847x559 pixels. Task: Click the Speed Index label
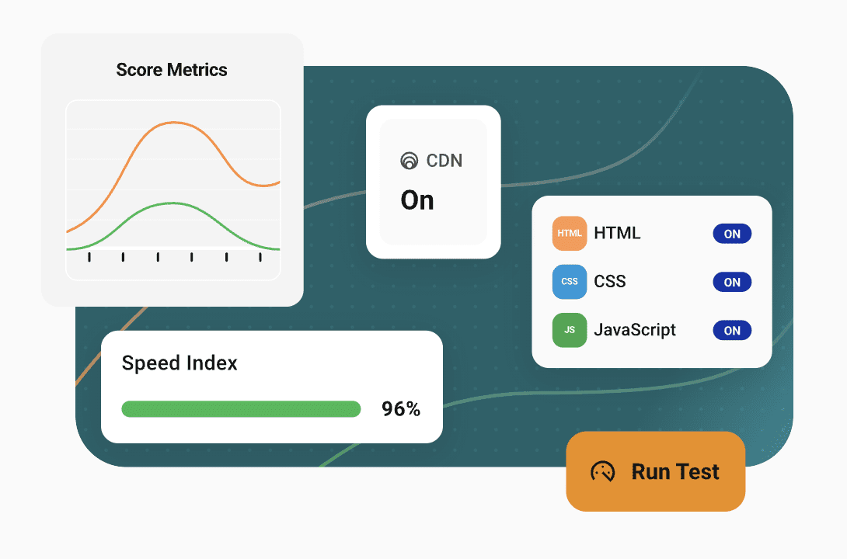pyautogui.click(x=180, y=363)
